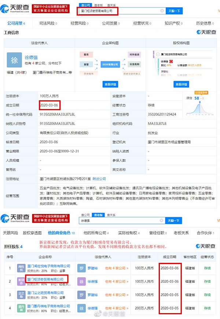220x319 pixels.
Task: Click 查看详情 under 企业架构图
Action: [110, 84]
